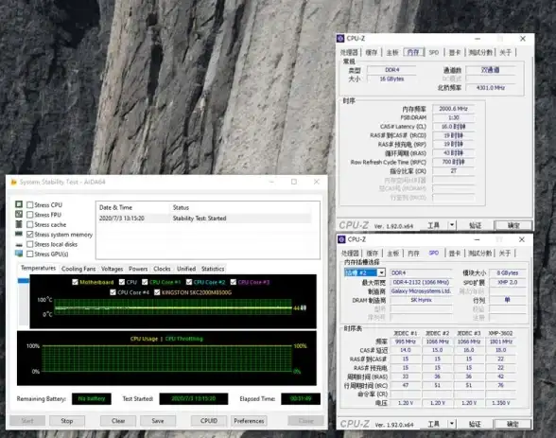This screenshot has height=438, width=556.
Task: Open the 显卡 tab in top CPU-Z window
Action: point(455,52)
